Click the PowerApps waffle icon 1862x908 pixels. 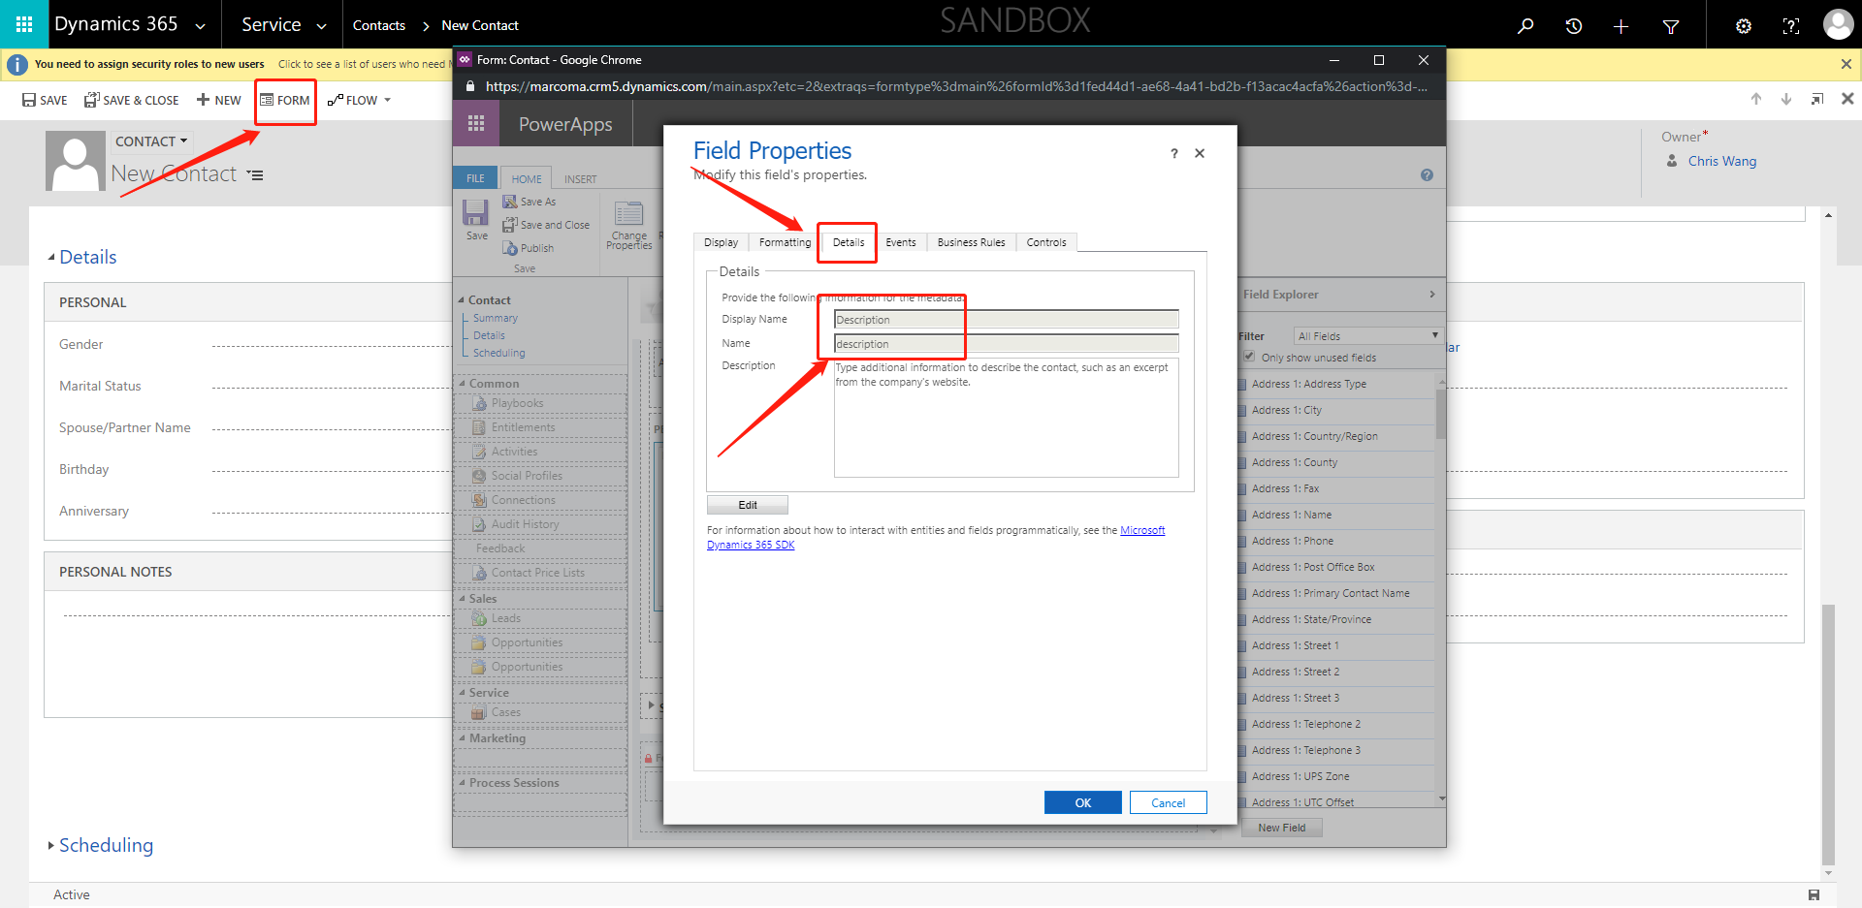click(x=476, y=123)
